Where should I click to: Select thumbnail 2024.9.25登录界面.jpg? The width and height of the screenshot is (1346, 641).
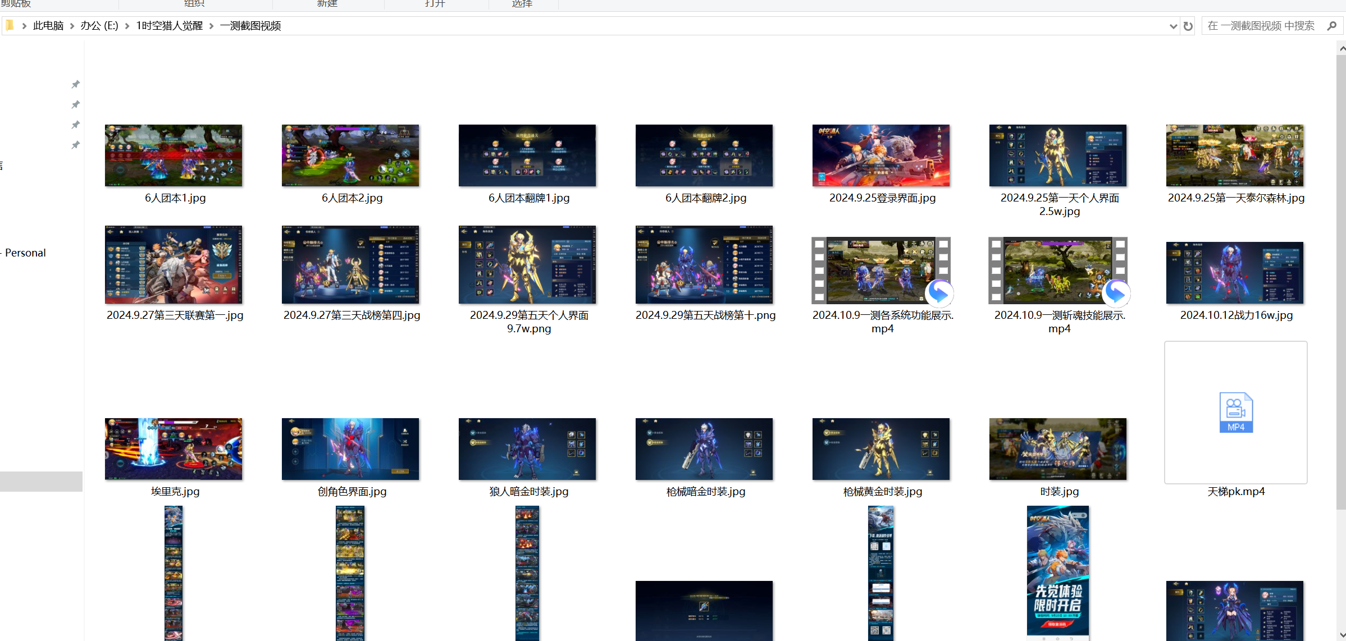[881, 155]
